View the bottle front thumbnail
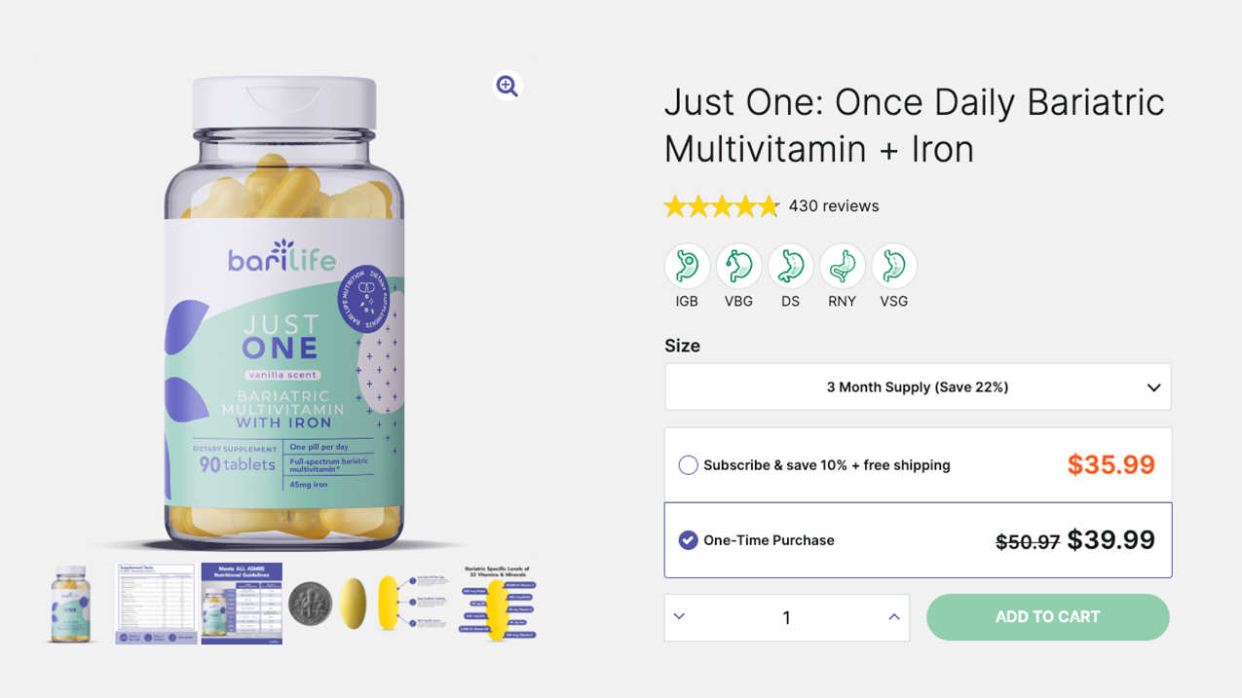 (72, 604)
